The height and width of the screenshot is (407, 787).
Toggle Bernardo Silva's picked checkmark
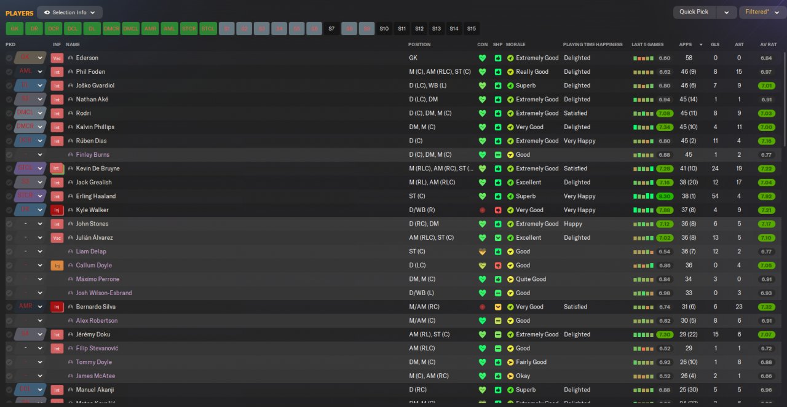click(9, 307)
